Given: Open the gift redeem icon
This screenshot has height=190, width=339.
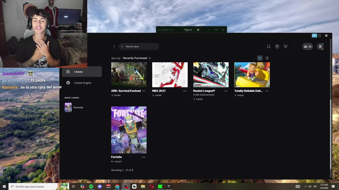Looking at the screenshot, I should tap(277, 46).
